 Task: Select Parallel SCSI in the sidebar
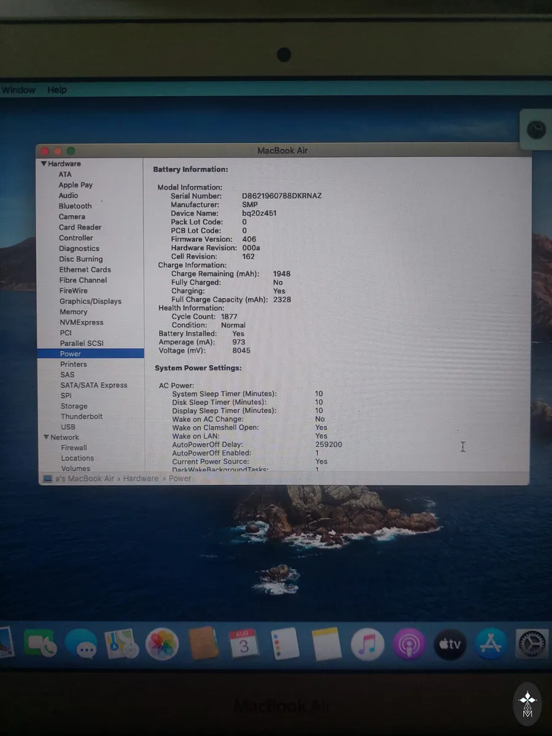[82, 343]
